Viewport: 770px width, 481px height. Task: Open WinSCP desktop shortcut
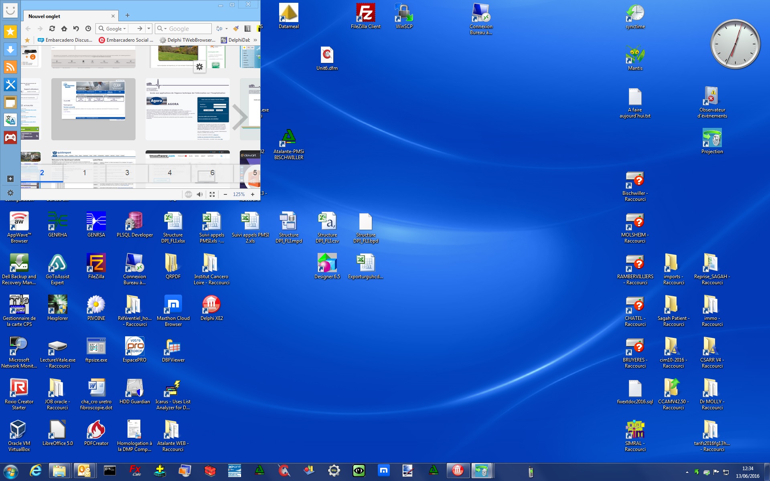pyautogui.click(x=404, y=16)
